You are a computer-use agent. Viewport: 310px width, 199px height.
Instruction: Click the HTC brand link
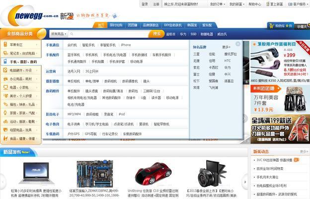pyautogui.click(x=228, y=61)
